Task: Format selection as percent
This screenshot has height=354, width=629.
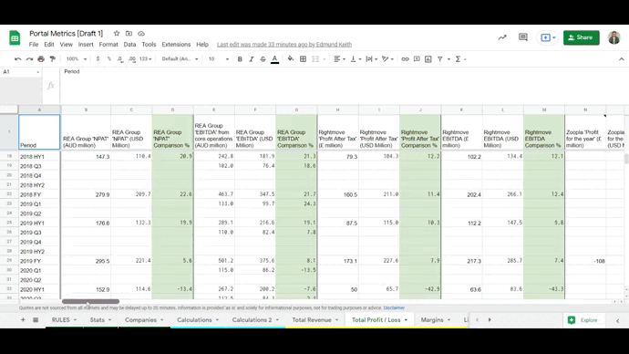Action: [109, 59]
